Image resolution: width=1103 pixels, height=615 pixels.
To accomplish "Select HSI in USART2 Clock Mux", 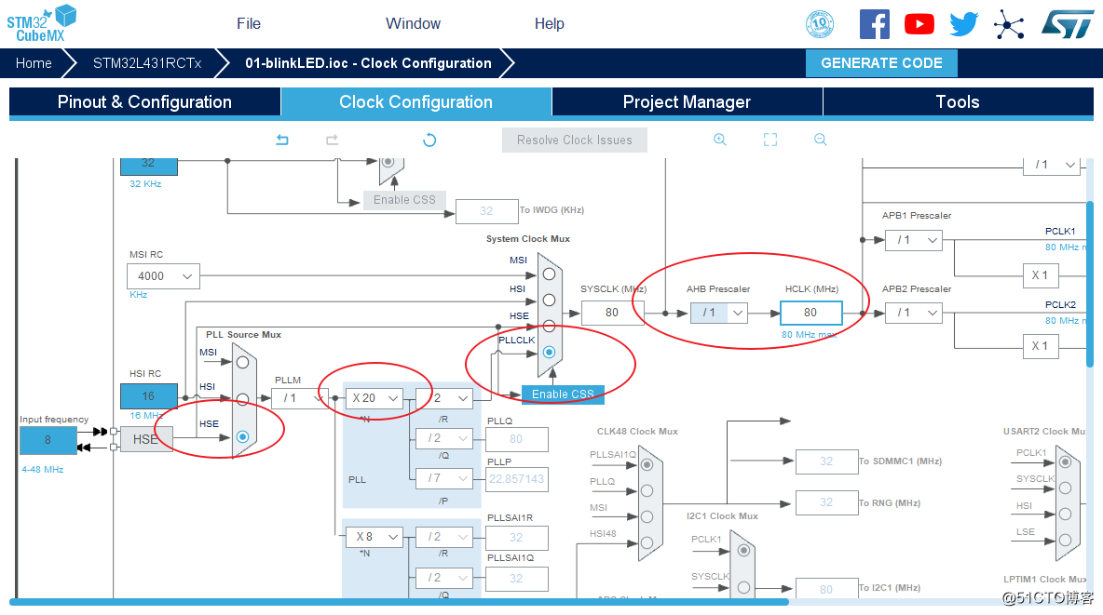I will coord(1065,514).
